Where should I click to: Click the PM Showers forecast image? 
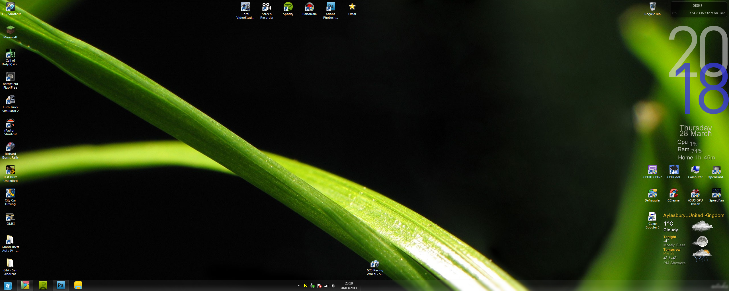pos(702,256)
